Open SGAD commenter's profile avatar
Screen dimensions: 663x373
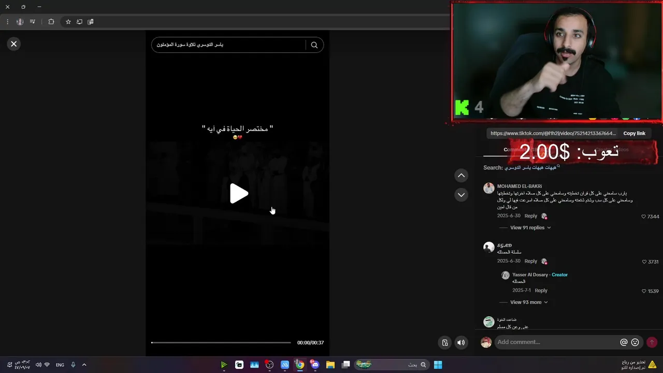[489, 247]
